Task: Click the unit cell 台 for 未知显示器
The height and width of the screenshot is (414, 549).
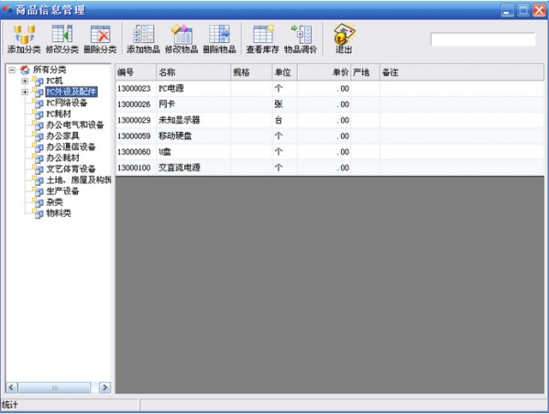Action: [279, 120]
